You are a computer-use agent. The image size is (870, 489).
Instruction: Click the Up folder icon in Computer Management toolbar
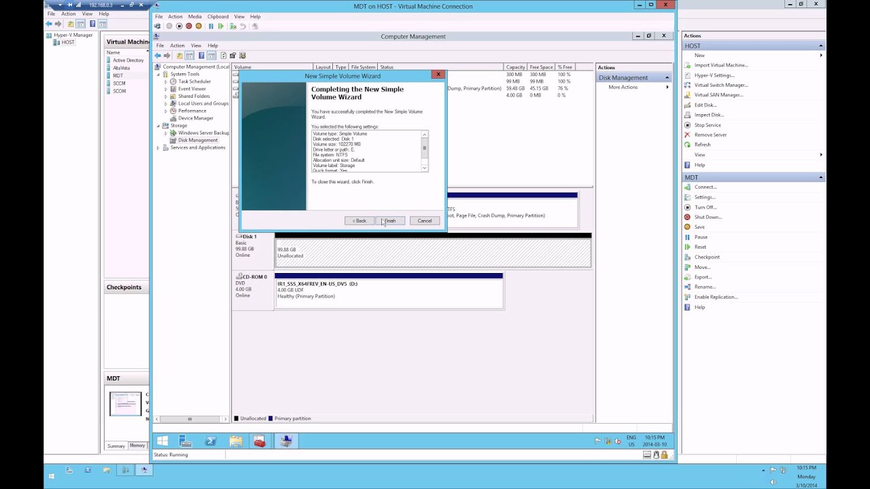(x=179, y=56)
